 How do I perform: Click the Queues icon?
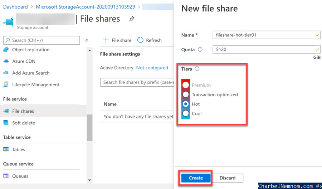click(6, 176)
